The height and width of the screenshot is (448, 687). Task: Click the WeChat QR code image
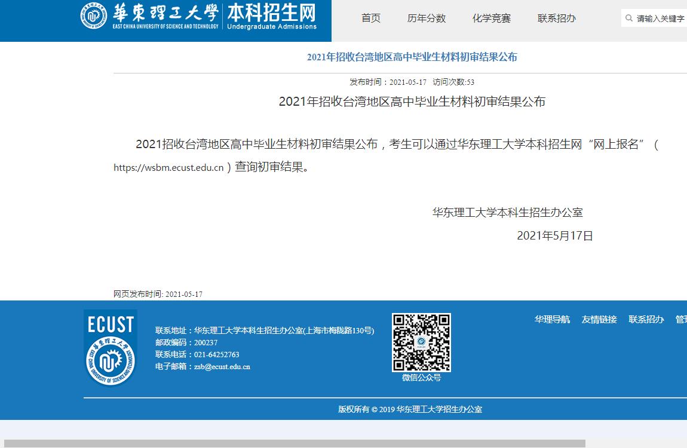pyautogui.click(x=421, y=342)
